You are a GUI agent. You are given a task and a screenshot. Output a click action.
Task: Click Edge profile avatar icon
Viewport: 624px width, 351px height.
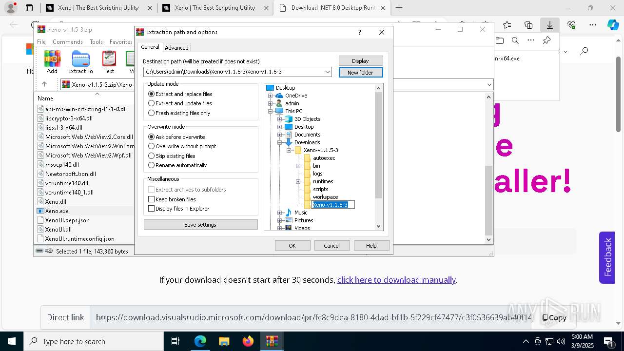click(11, 8)
